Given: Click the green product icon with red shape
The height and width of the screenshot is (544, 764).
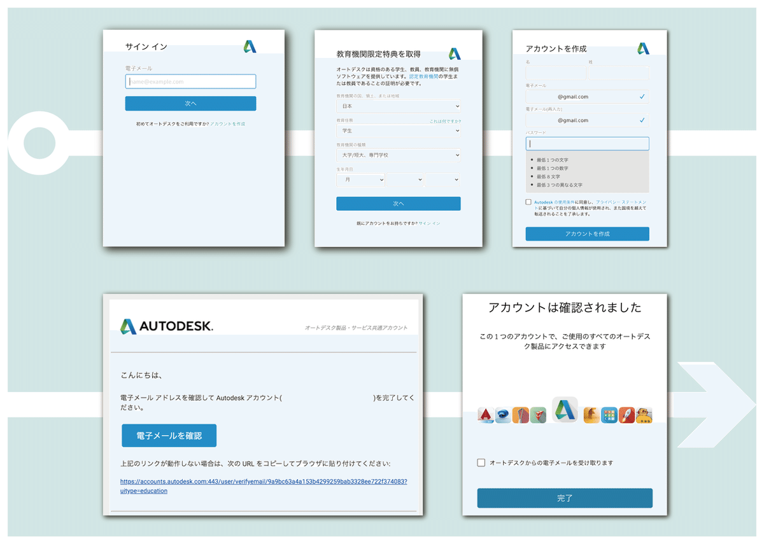Looking at the screenshot, I should coord(539,416).
